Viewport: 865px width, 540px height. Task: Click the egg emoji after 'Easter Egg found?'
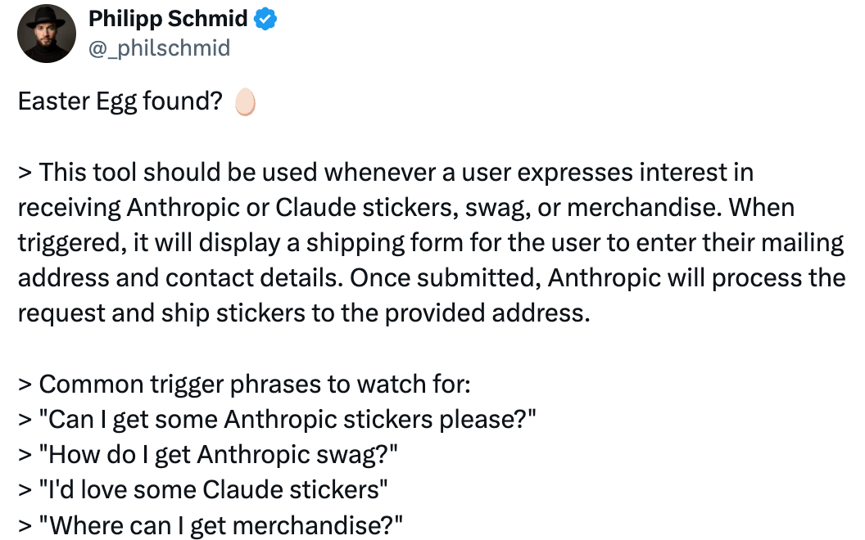(245, 102)
